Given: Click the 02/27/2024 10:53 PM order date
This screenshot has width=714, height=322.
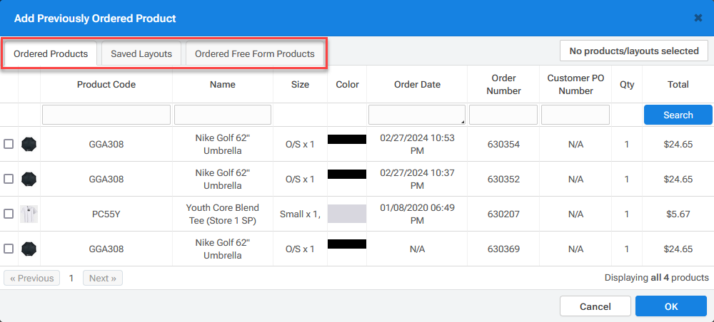Looking at the screenshot, I should (417, 144).
